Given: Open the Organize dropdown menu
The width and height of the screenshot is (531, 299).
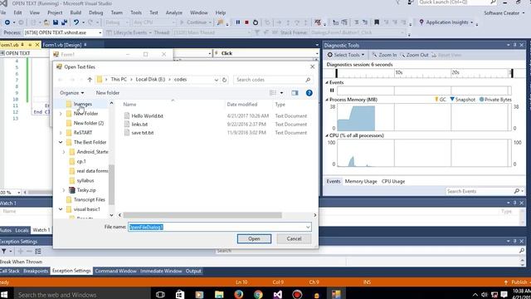Looking at the screenshot, I should pos(72,93).
